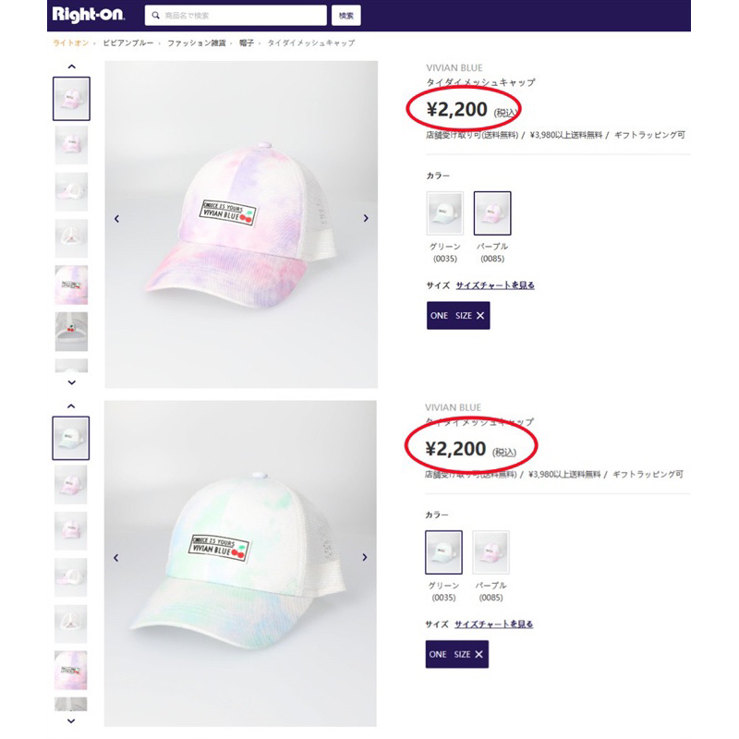Select purple color swatch in bottom product
739x739 pixels.
pos(491,552)
